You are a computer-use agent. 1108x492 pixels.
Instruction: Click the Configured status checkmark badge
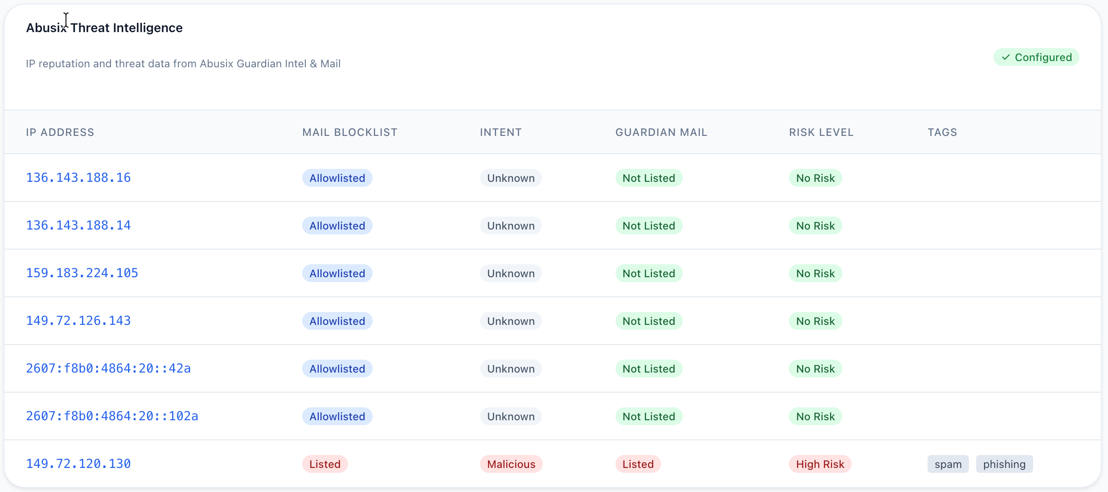point(1036,57)
